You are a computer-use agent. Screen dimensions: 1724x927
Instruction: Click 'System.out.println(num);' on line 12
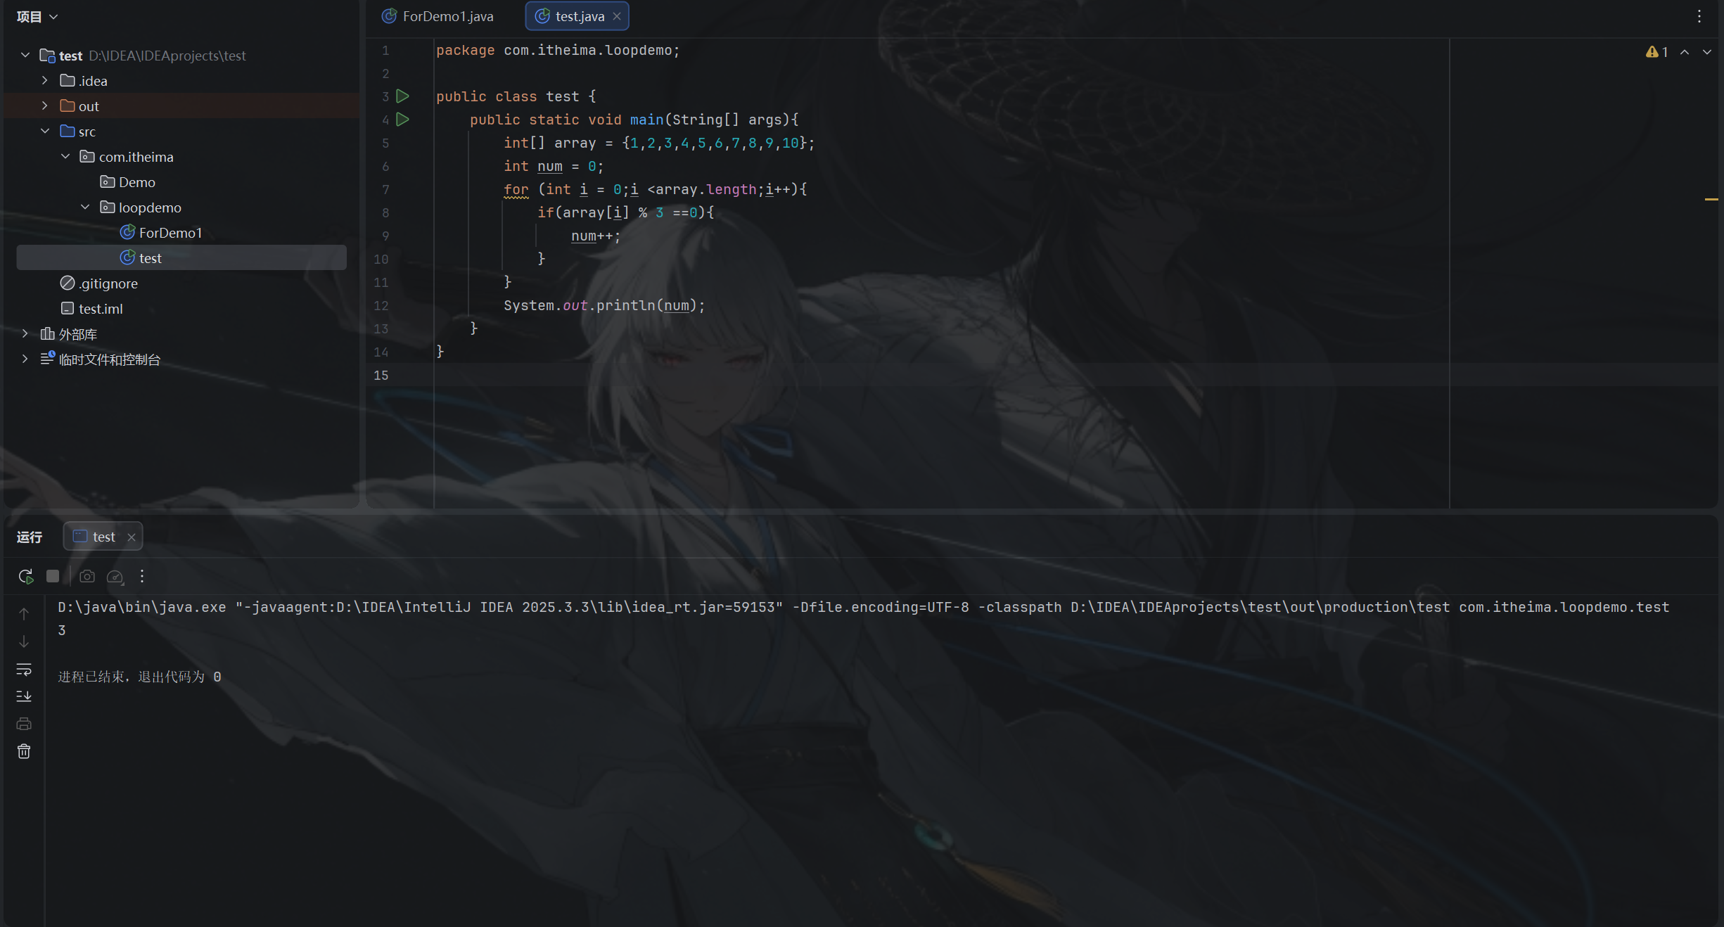coord(604,305)
